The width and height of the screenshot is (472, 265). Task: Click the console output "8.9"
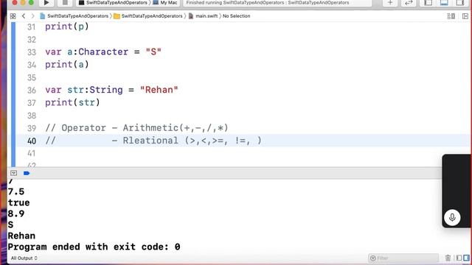click(16, 214)
